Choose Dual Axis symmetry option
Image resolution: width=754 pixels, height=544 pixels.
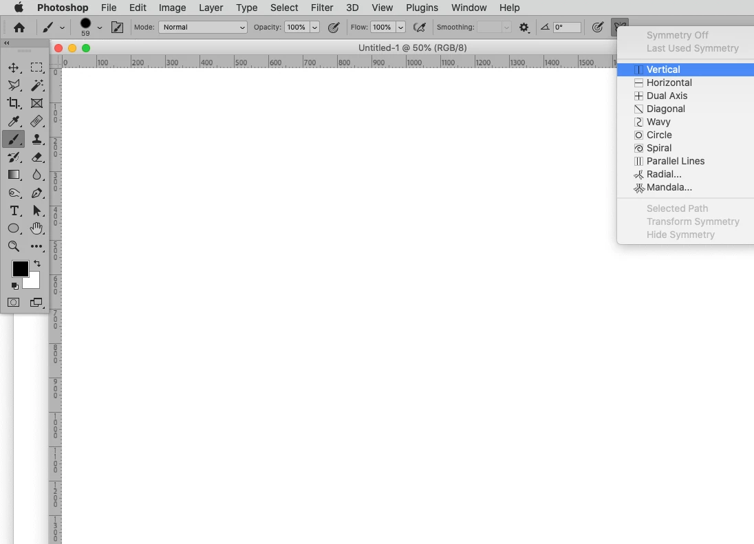[685, 96]
